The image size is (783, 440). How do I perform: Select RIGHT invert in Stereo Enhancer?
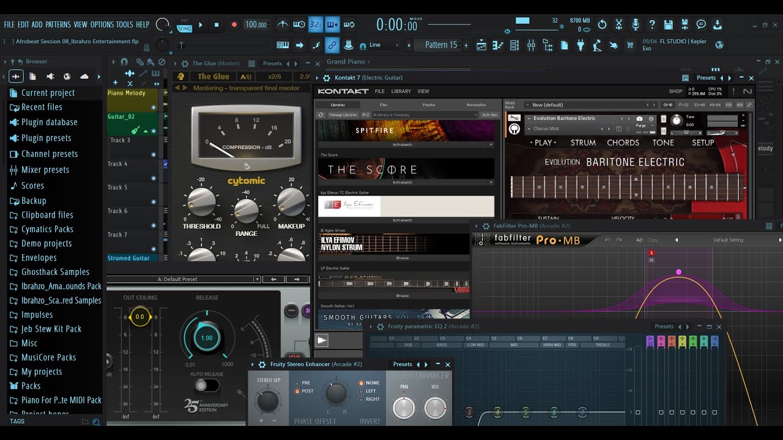point(369,399)
